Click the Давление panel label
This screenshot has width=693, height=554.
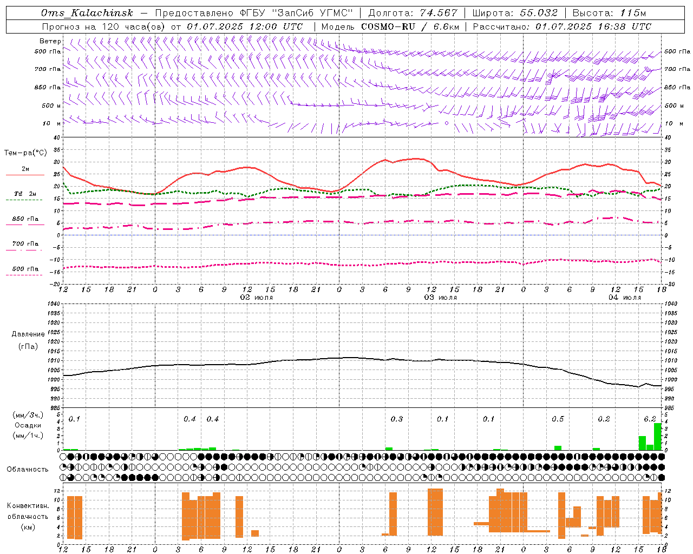28,334
